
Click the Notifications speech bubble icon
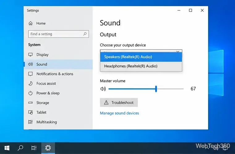[30, 74]
